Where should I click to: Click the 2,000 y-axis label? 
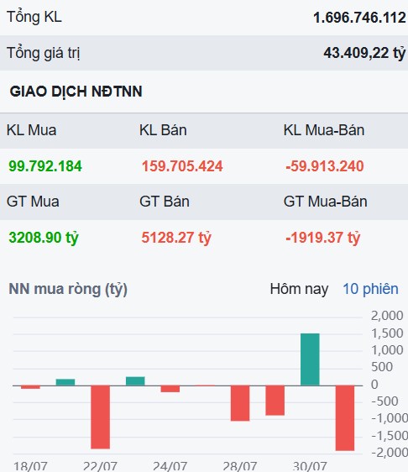click(387, 316)
